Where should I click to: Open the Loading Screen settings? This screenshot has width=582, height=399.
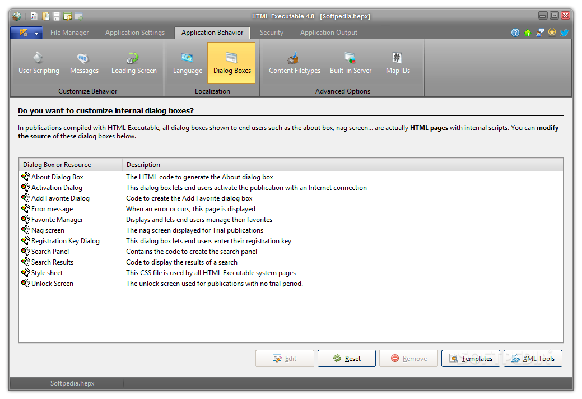(134, 63)
